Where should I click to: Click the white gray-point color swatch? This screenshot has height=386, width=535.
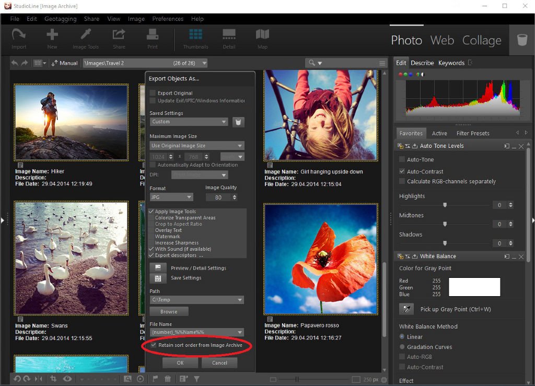474,287
